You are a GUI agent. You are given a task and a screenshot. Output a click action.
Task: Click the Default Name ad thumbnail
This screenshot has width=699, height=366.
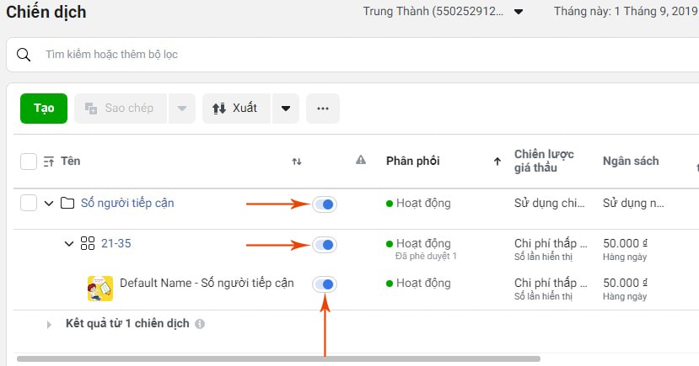(x=100, y=289)
